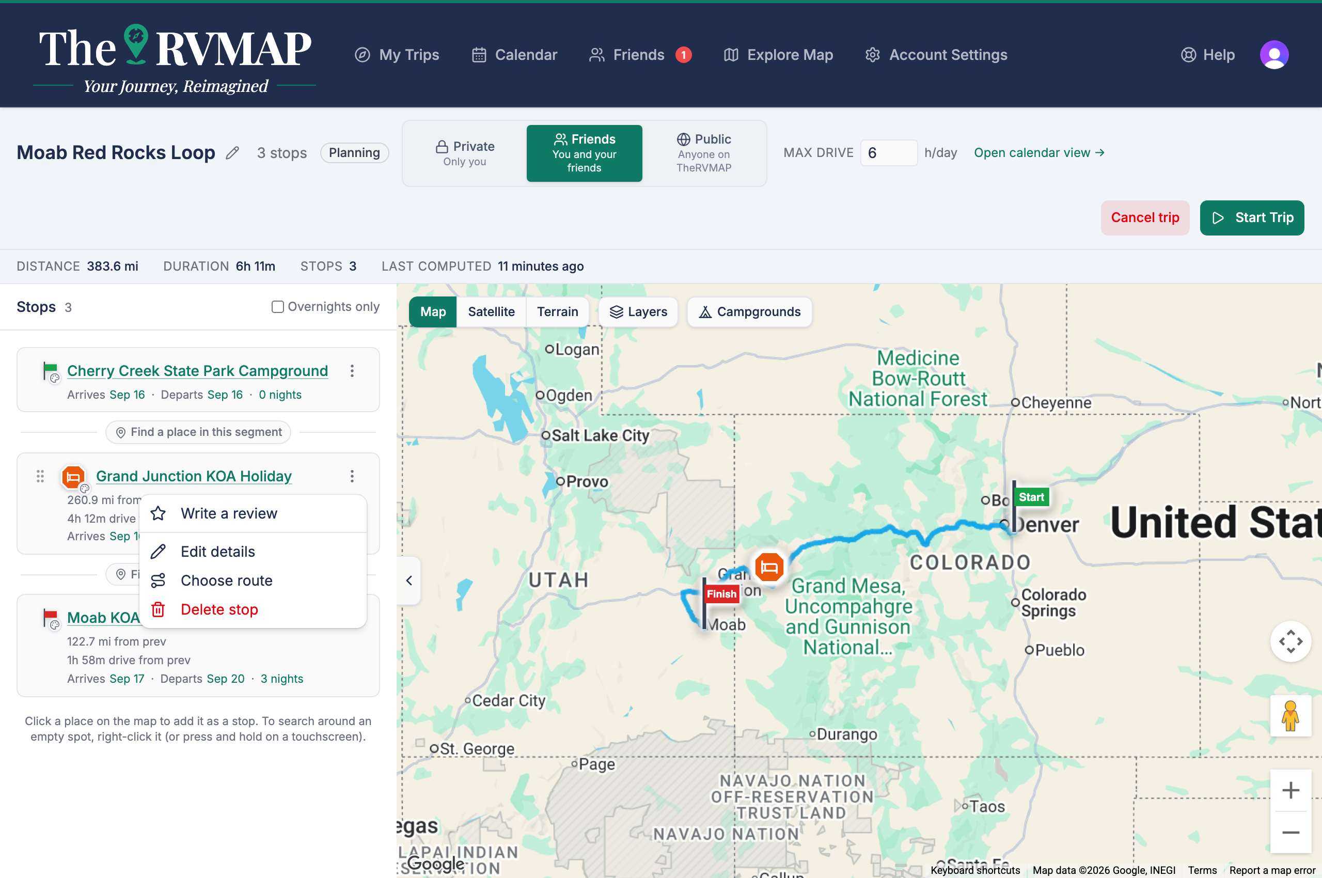Select Choose route menu item

click(253, 581)
